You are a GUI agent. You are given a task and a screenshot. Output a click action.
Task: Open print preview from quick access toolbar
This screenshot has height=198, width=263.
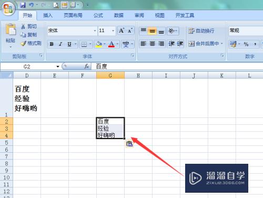click(56, 5)
